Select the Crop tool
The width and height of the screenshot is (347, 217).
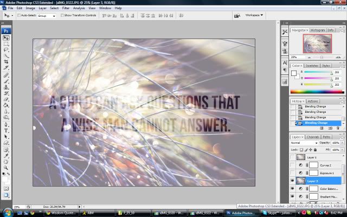click(x=6, y=62)
